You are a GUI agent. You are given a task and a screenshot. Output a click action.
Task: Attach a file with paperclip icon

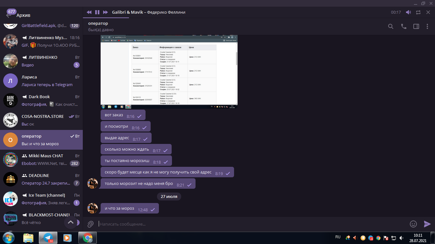(90, 224)
